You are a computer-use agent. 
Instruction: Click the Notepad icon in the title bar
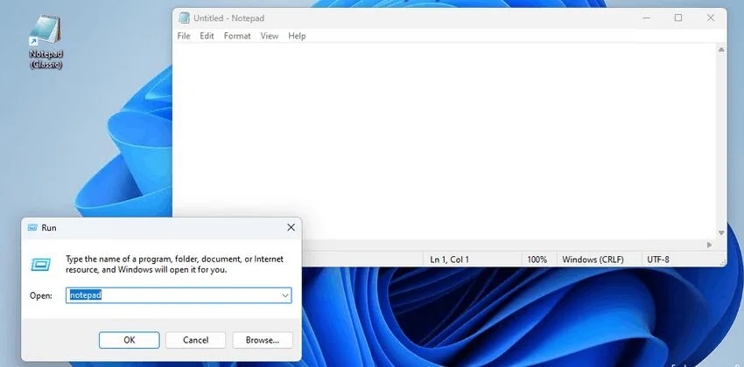(x=183, y=17)
